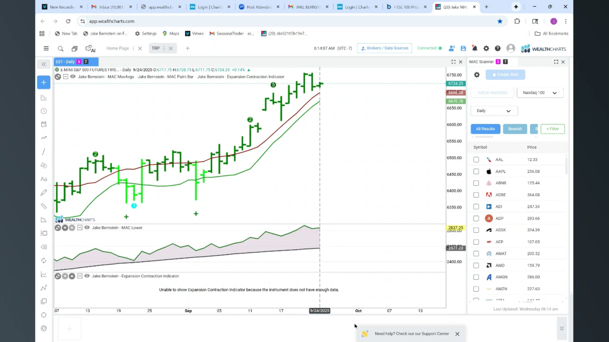This screenshot has width=609, height=342.
Task: Select the chart type tool icon
Action: click(44, 98)
